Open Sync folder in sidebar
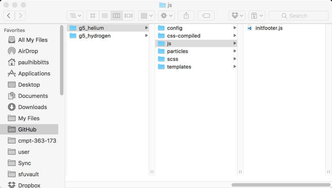This screenshot has height=188, width=332. pyautogui.click(x=29, y=163)
